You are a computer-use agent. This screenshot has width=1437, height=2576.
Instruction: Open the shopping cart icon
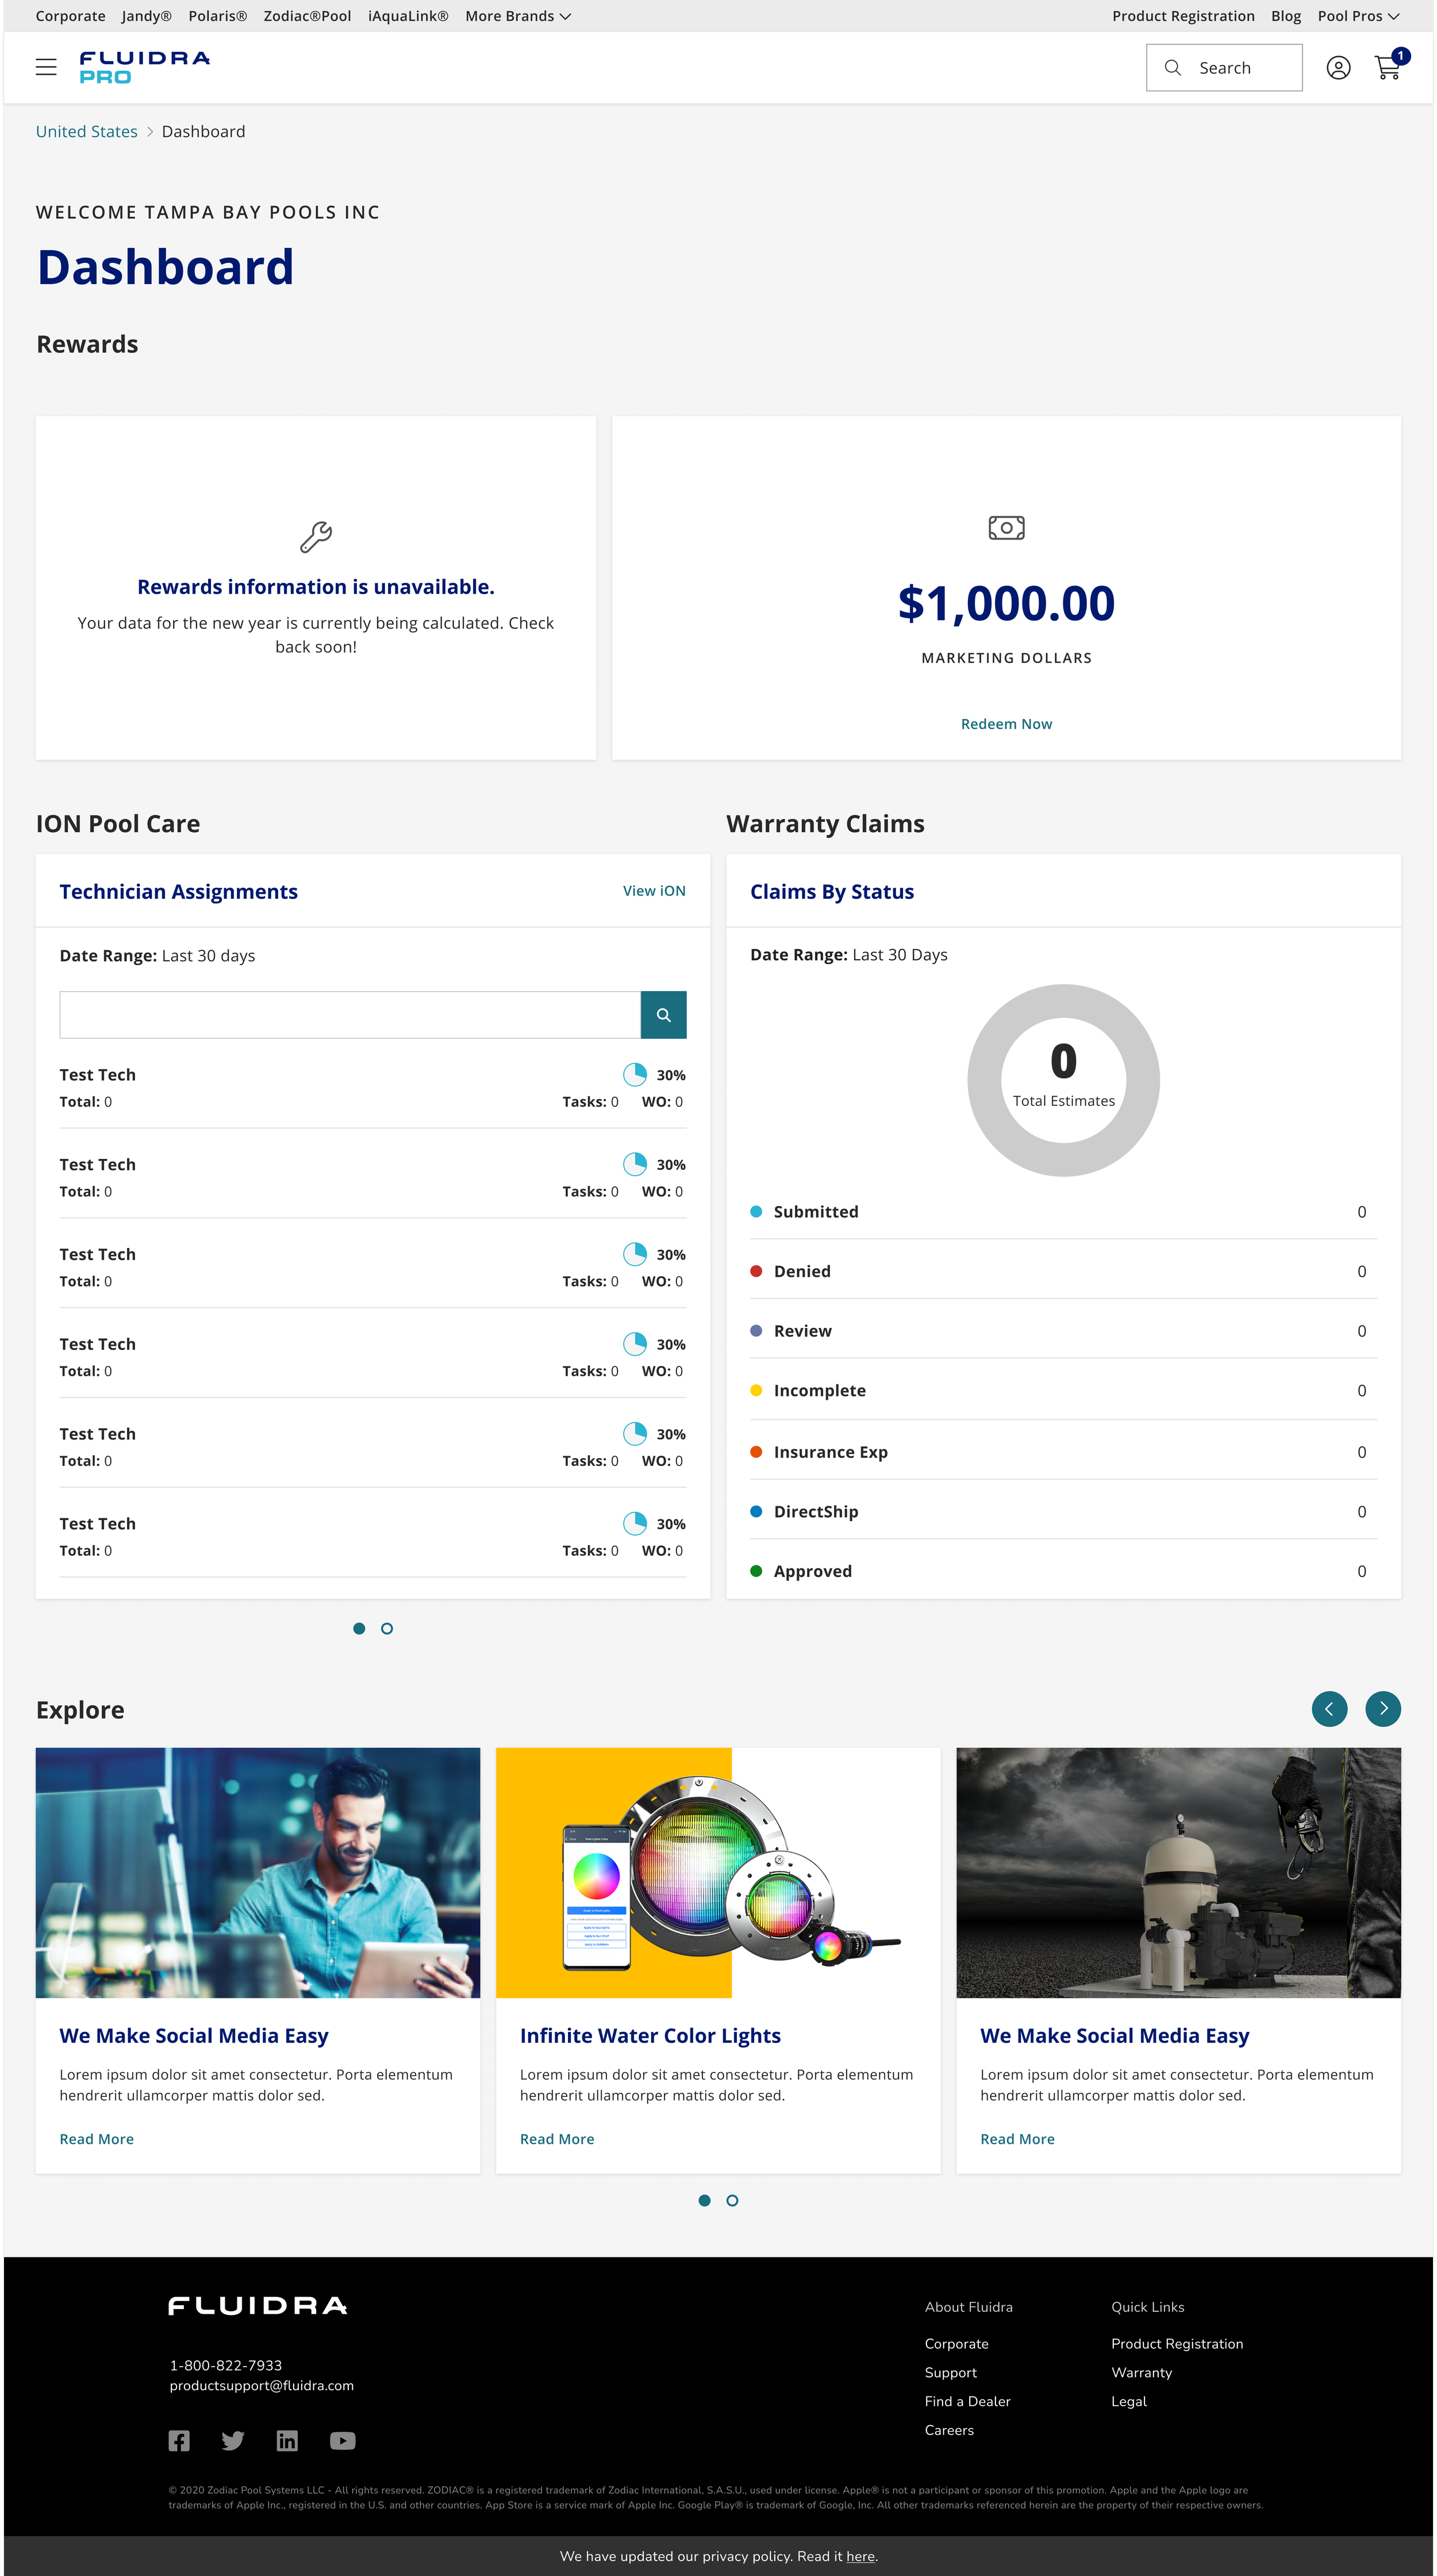coord(1387,67)
